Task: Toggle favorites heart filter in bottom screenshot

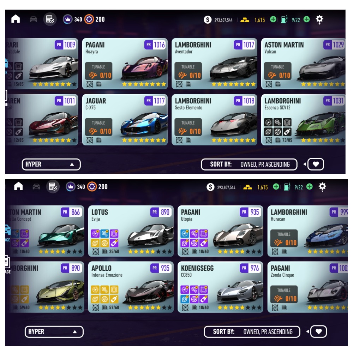Action: 318,331
